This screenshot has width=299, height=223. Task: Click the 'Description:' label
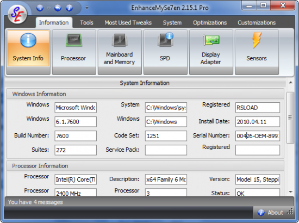(124, 179)
